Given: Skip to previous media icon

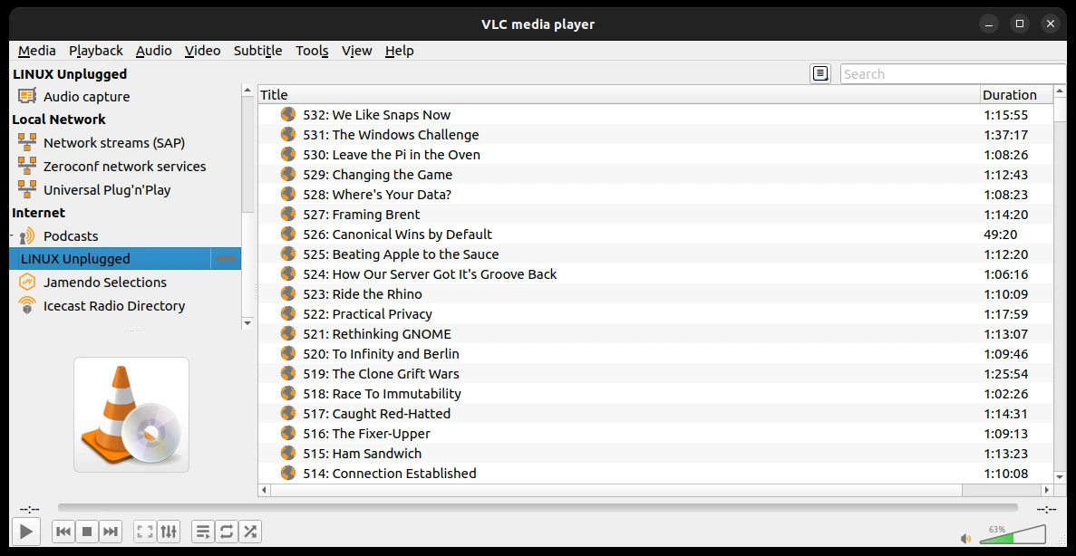Looking at the screenshot, I should tap(63, 532).
